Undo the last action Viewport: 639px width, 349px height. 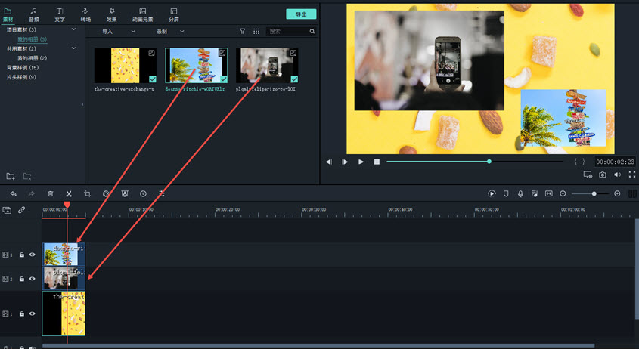coord(13,194)
